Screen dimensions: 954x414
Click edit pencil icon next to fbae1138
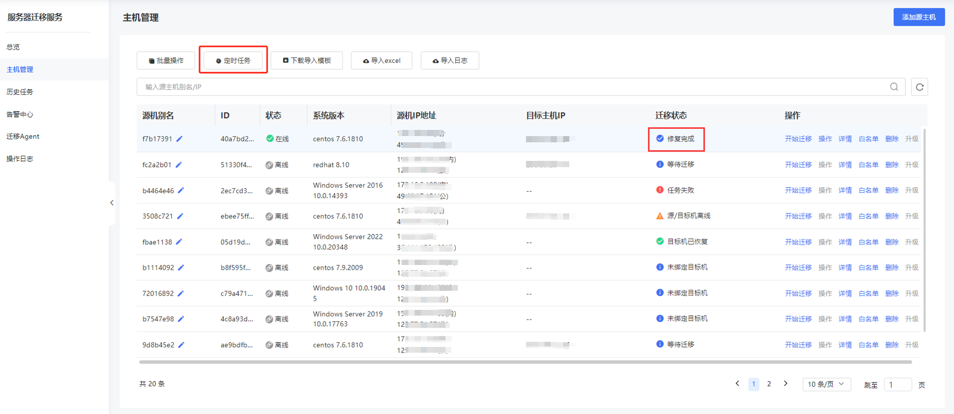(179, 242)
